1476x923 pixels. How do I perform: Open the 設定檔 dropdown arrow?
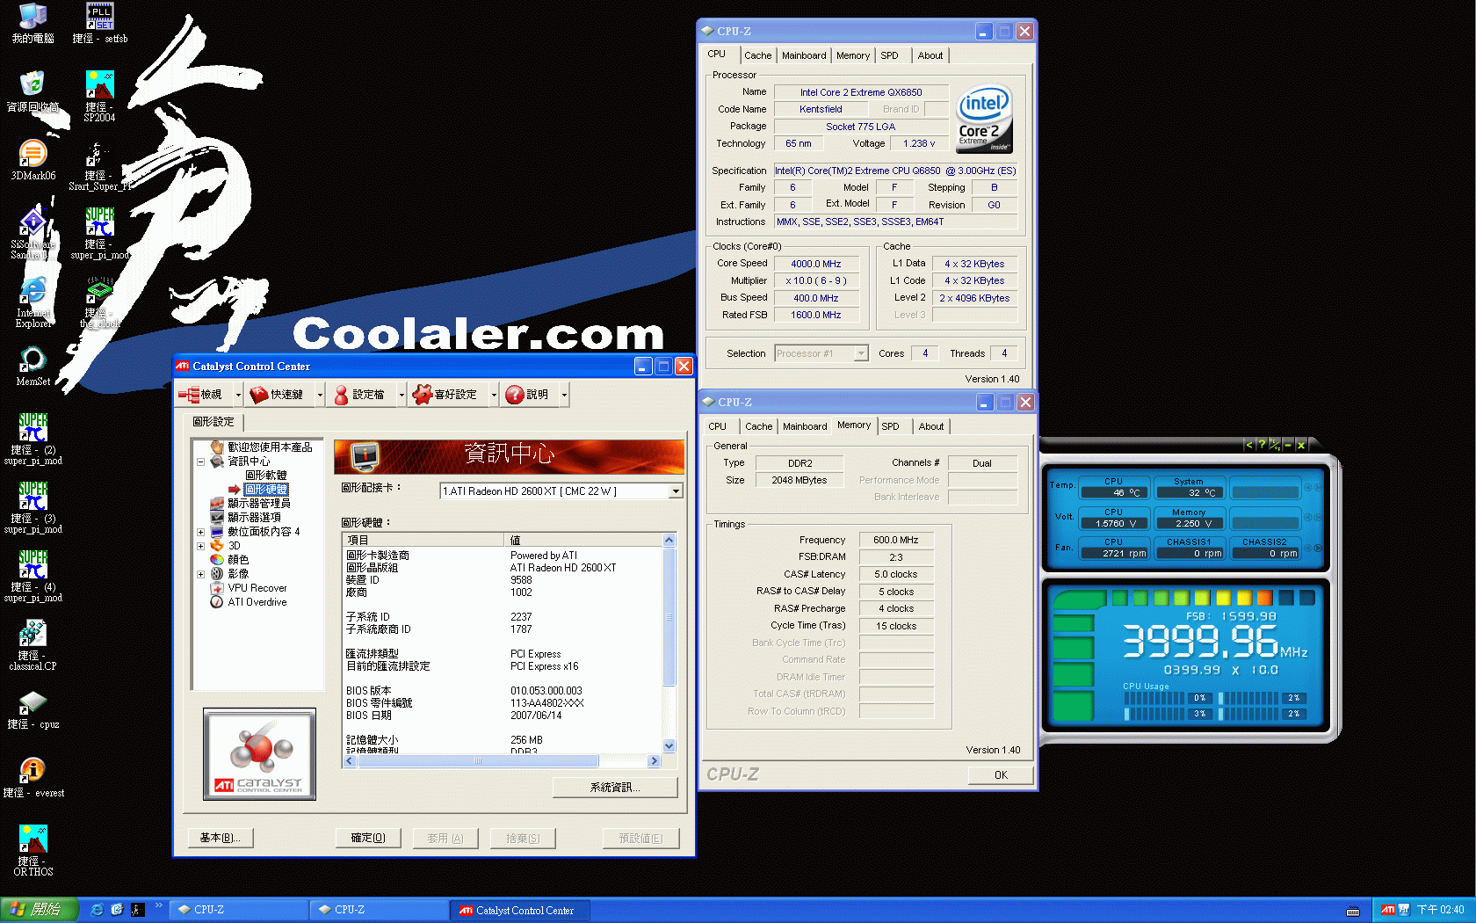402,395
